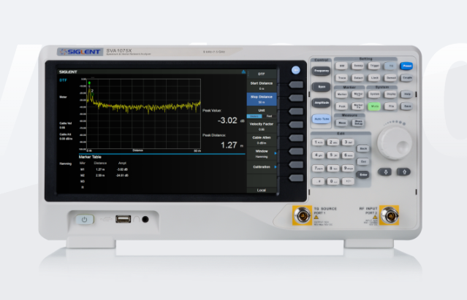The image size is (467, 300).
Task: Tap the Limit key
Action: 374,78
